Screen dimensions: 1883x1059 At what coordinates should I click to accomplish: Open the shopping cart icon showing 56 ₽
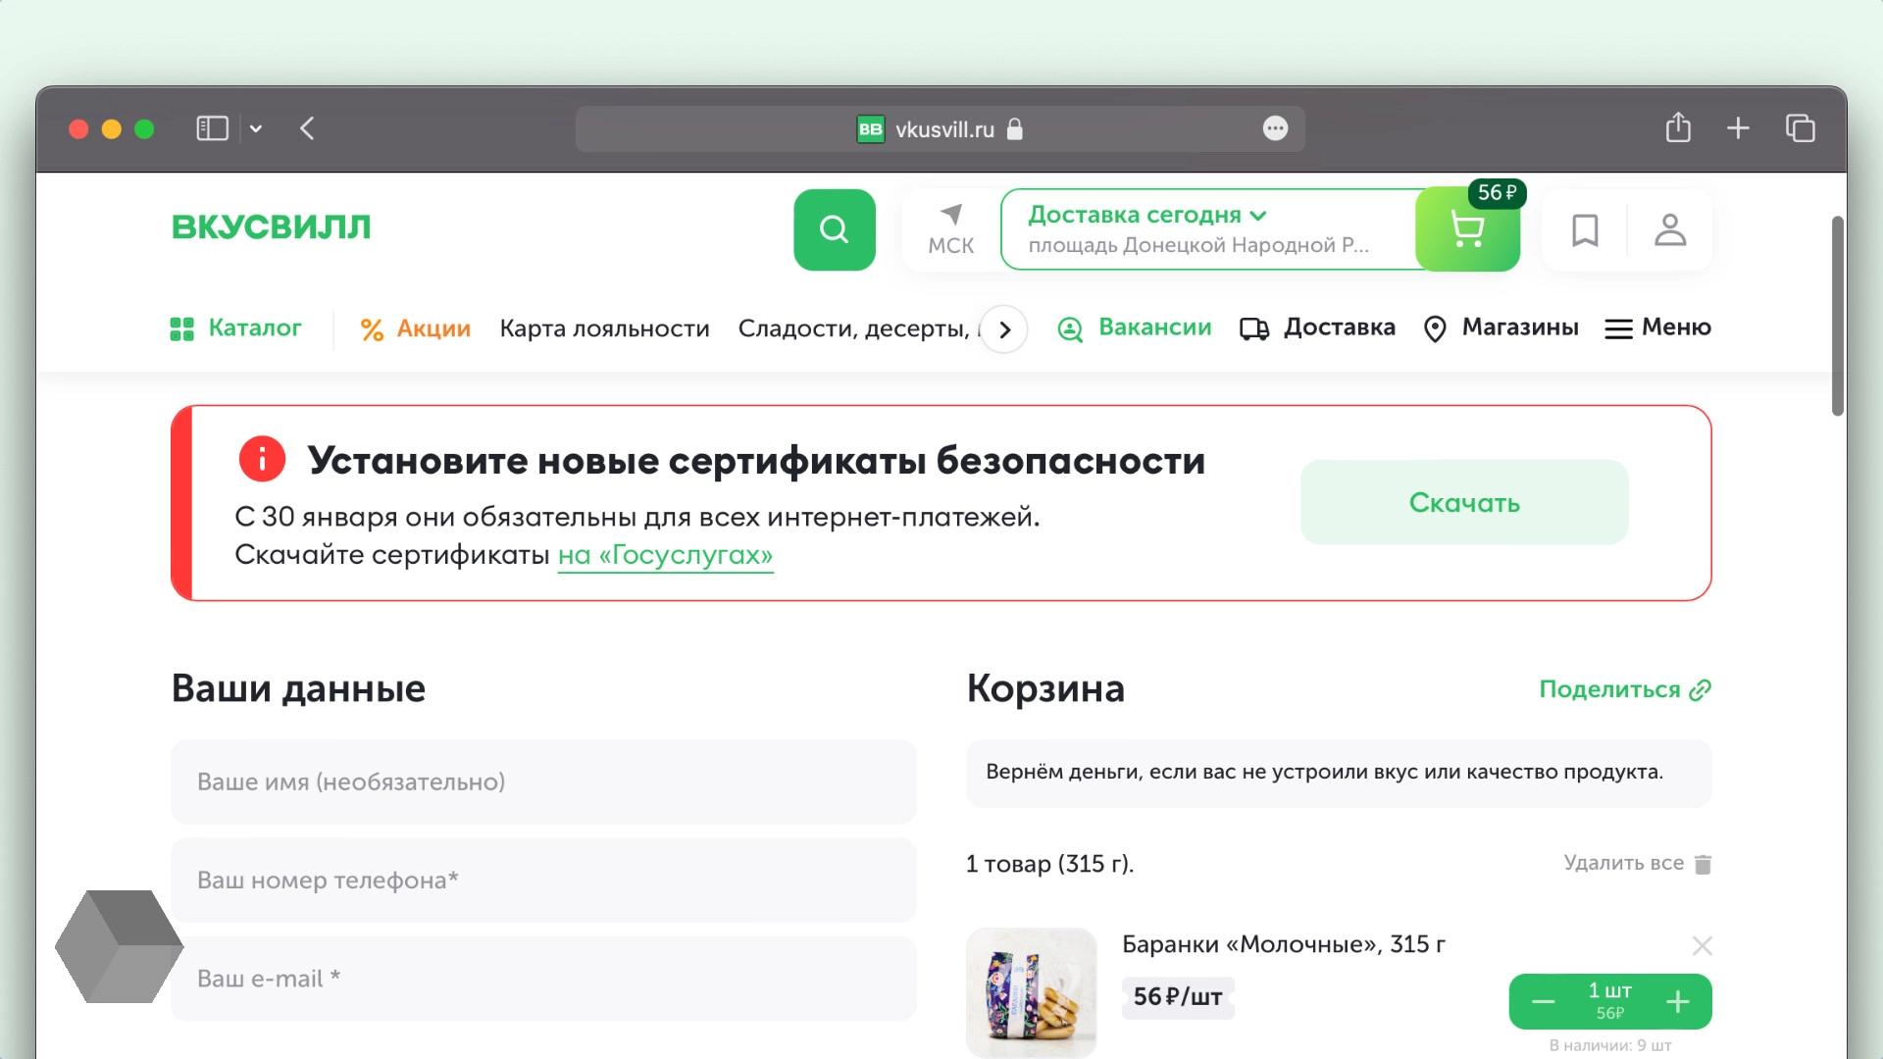tap(1467, 229)
